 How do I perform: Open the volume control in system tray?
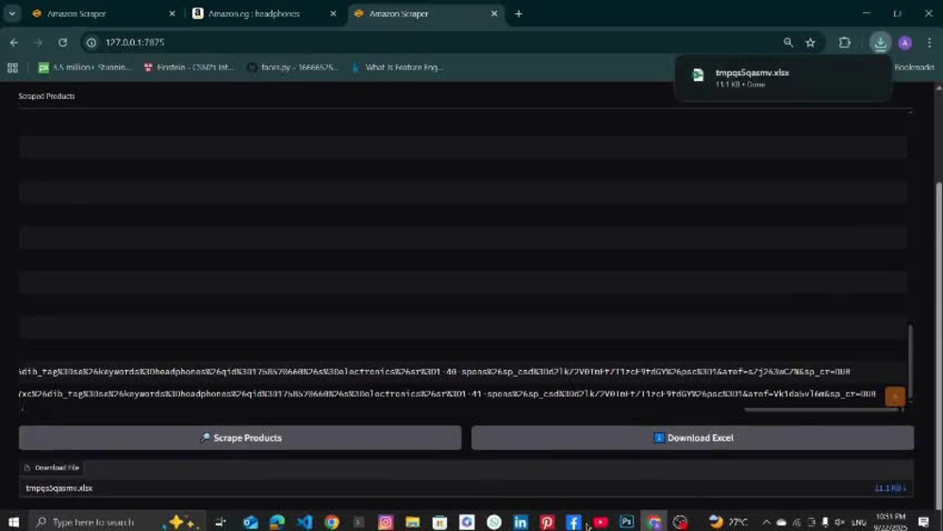[839, 522]
